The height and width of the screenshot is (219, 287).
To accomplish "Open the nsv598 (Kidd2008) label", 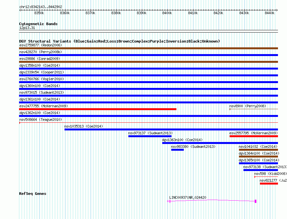I will pos(270,174).
